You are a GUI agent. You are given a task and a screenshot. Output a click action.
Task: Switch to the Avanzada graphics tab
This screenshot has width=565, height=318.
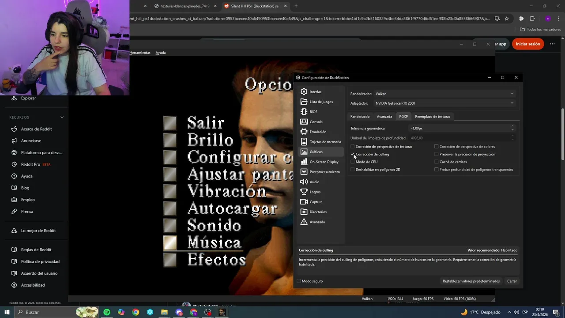tap(384, 117)
